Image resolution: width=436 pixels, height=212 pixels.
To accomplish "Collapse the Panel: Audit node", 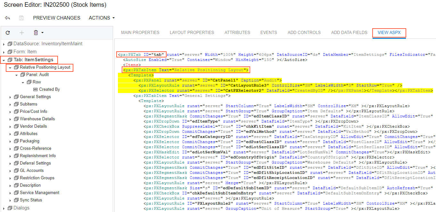I will [x=17, y=75].
